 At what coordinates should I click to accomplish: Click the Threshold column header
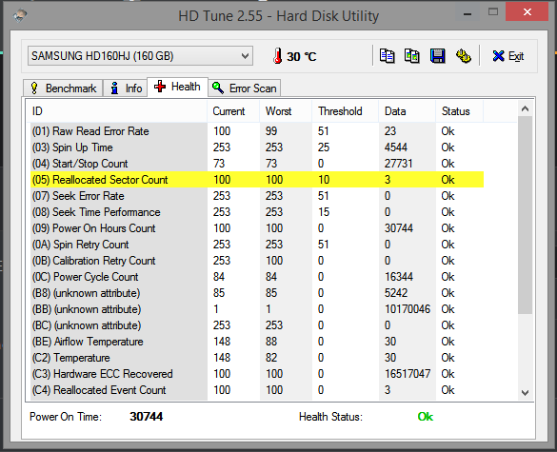[x=346, y=111]
